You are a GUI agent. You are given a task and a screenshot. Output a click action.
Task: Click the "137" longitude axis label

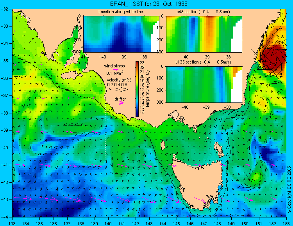(x=67, y=223)
